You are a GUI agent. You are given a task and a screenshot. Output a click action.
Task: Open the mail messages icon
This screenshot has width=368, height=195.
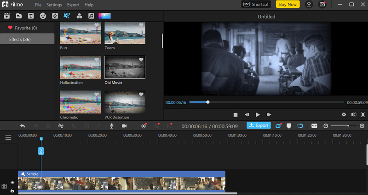(322, 5)
